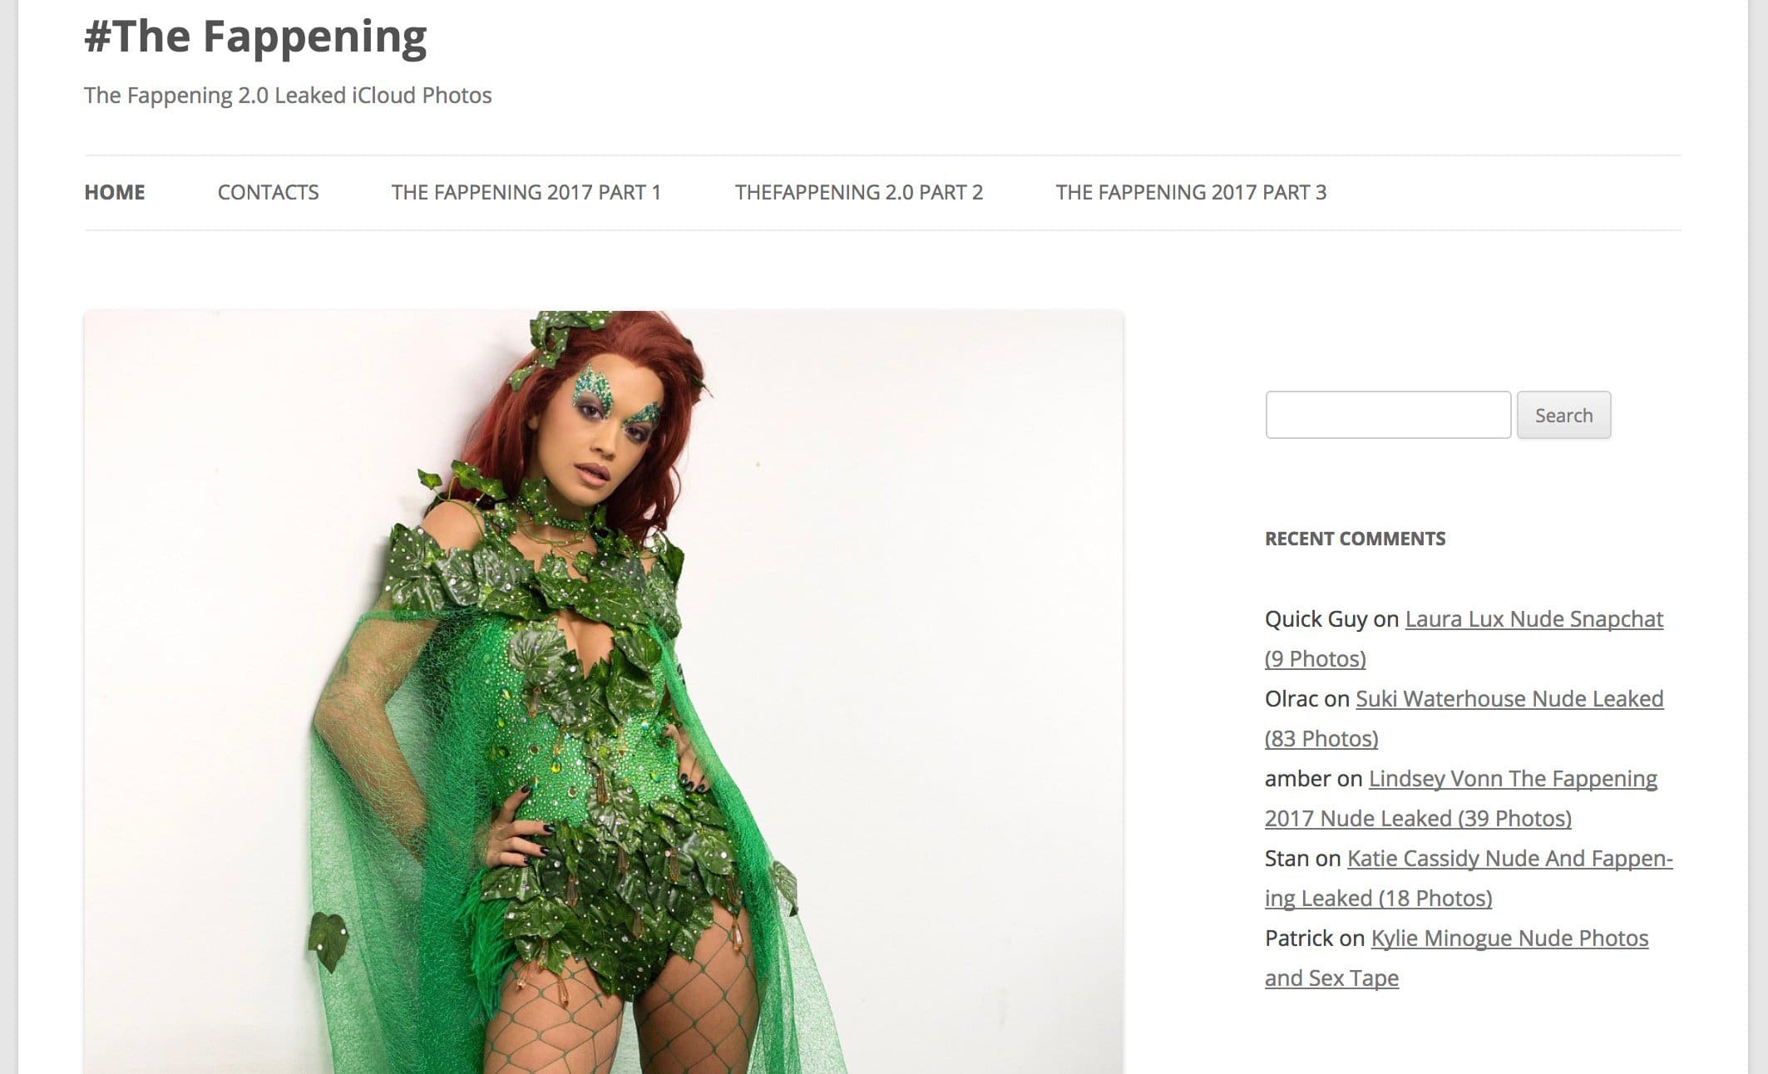The width and height of the screenshot is (1768, 1074).
Task: Click the Search button
Action: pyautogui.click(x=1563, y=415)
